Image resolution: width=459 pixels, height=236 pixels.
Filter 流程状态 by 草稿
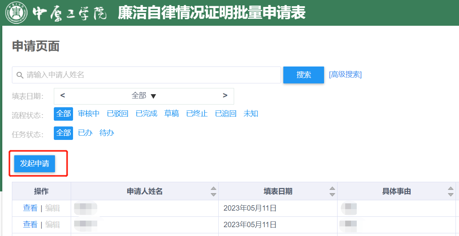tap(171, 114)
